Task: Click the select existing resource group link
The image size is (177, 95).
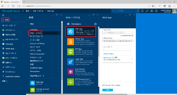Action: click(x=109, y=54)
